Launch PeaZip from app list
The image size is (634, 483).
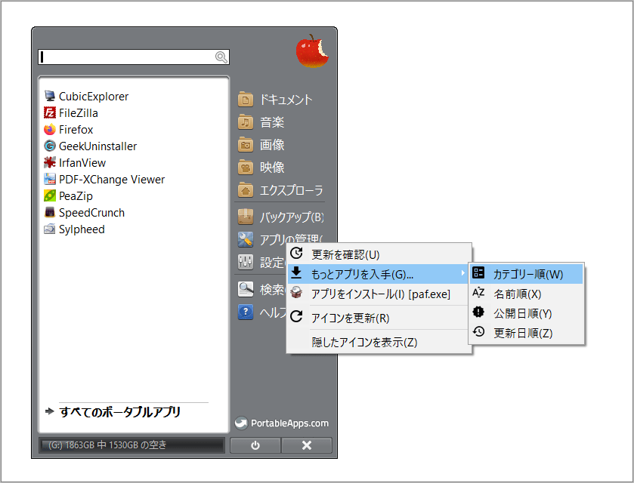tap(76, 196)
